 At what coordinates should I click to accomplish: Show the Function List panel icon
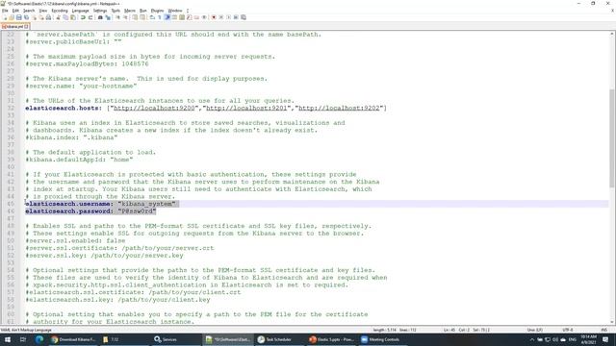[x=190, y=17]
